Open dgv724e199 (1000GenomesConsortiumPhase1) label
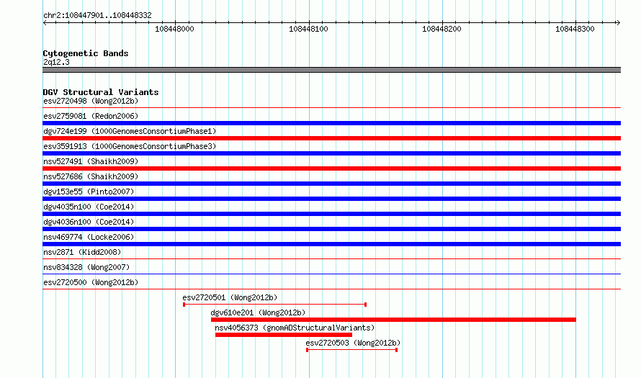Viewport: 641px width, 378px height. pos(130,131)
